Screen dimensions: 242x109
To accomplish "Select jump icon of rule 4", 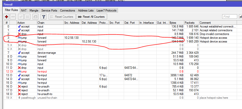I will coord(19,41).
